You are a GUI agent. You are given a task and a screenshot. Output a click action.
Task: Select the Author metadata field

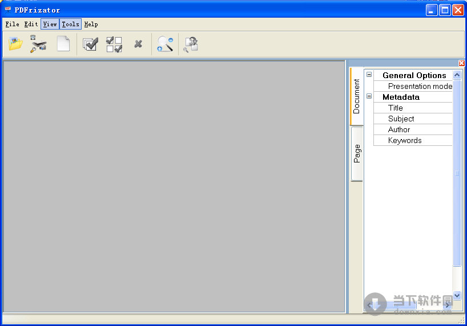413,130
